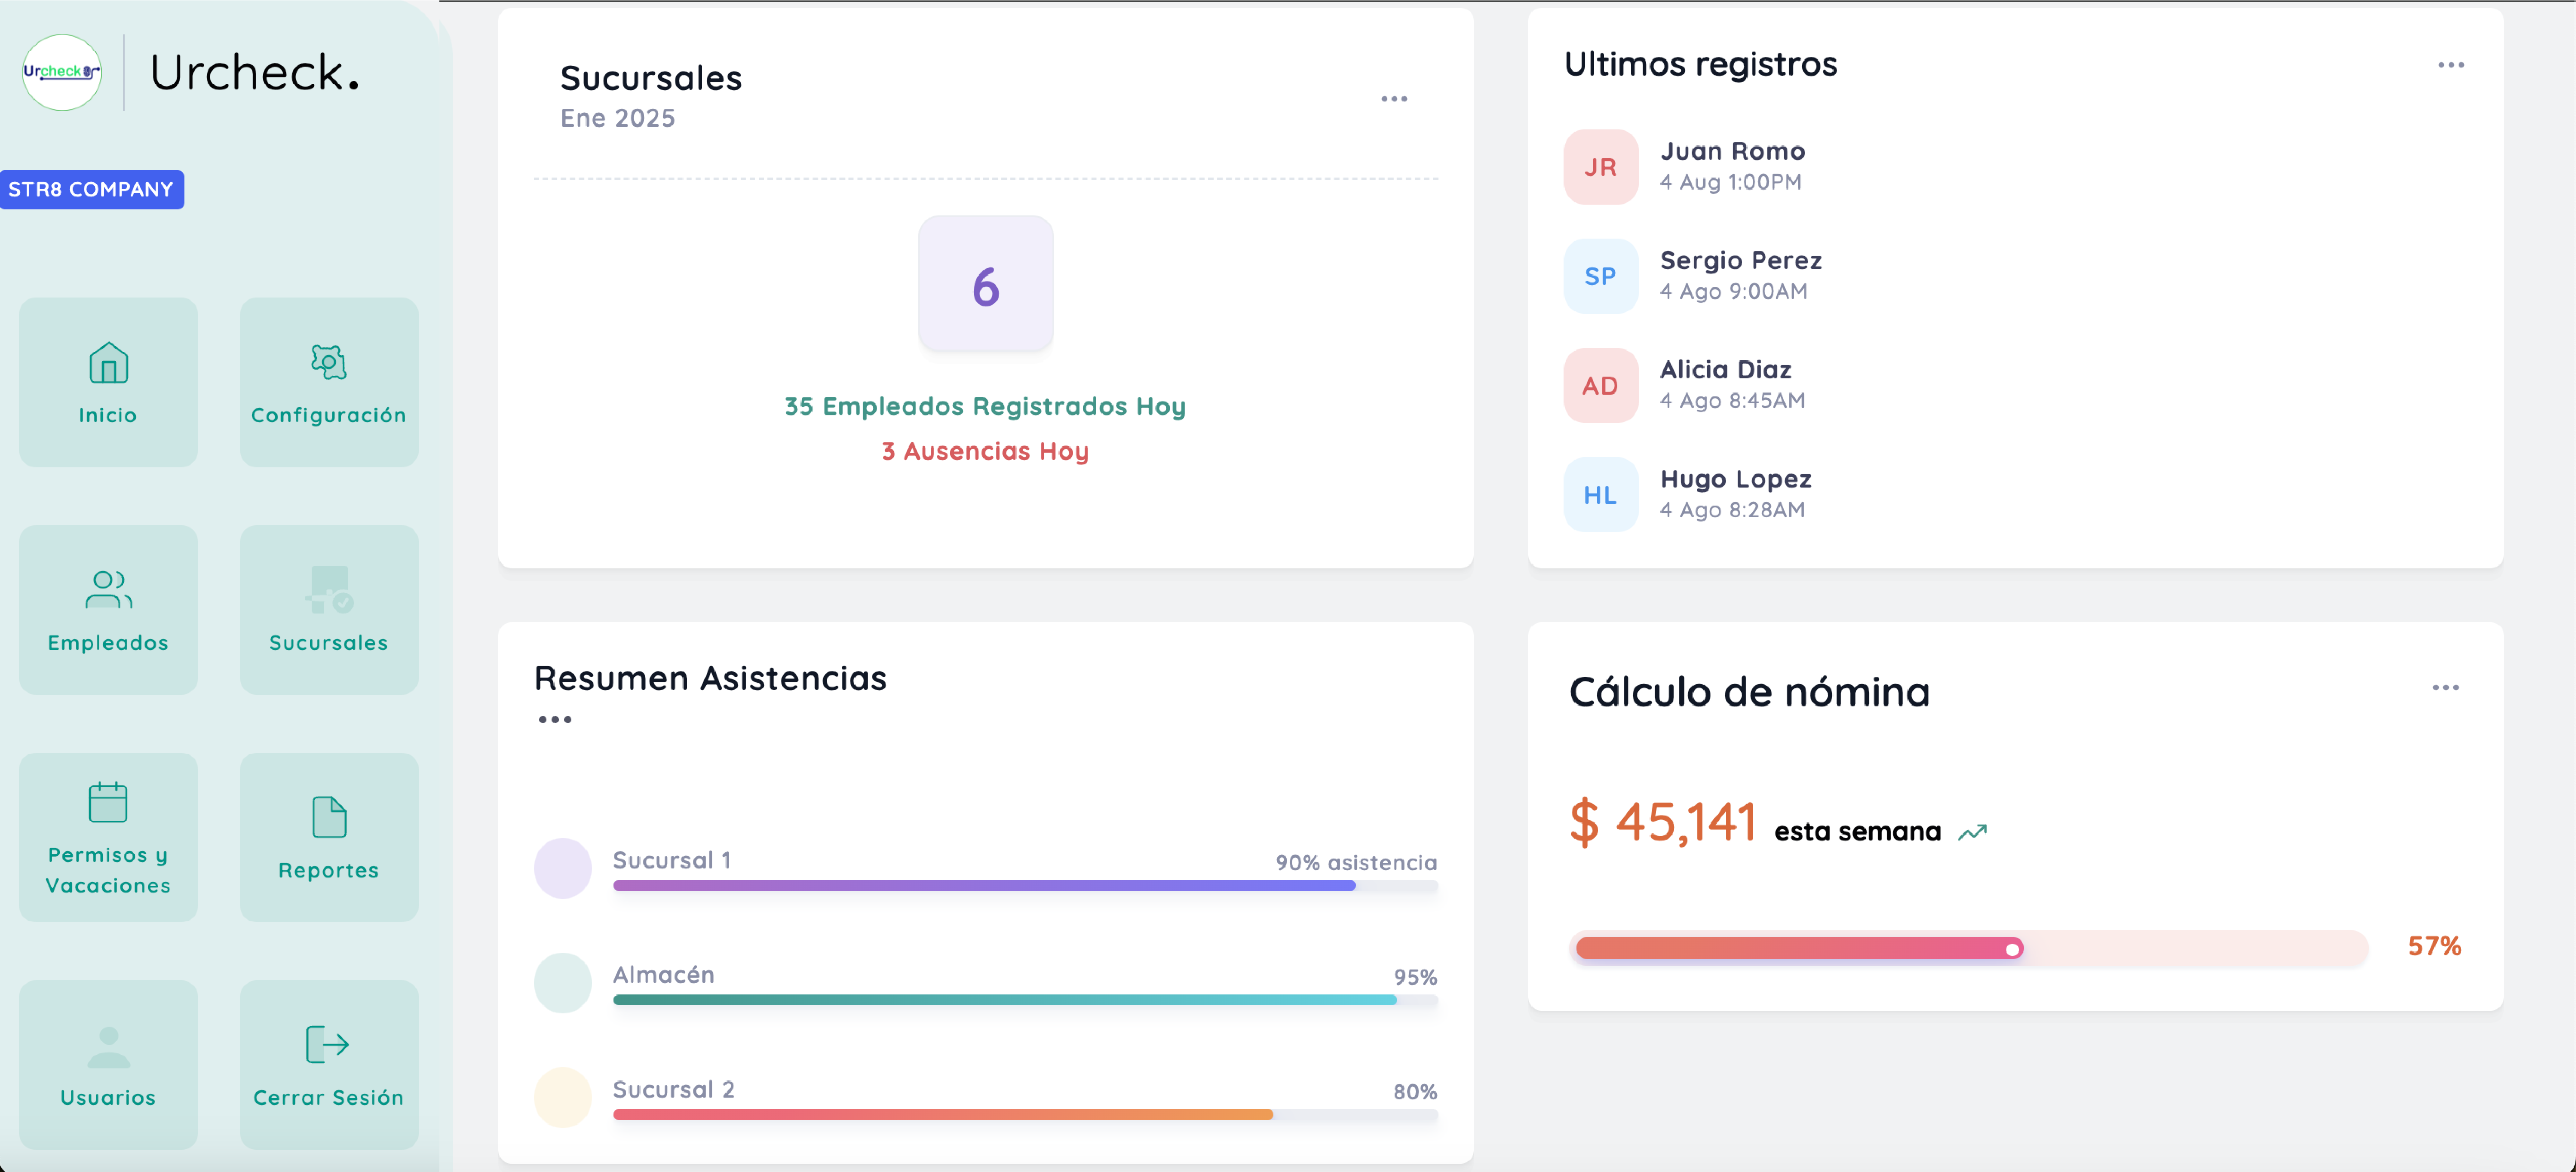Click the number 6 branches tile
Viewport: 2576px width, 1172px height.
point(985,285)
